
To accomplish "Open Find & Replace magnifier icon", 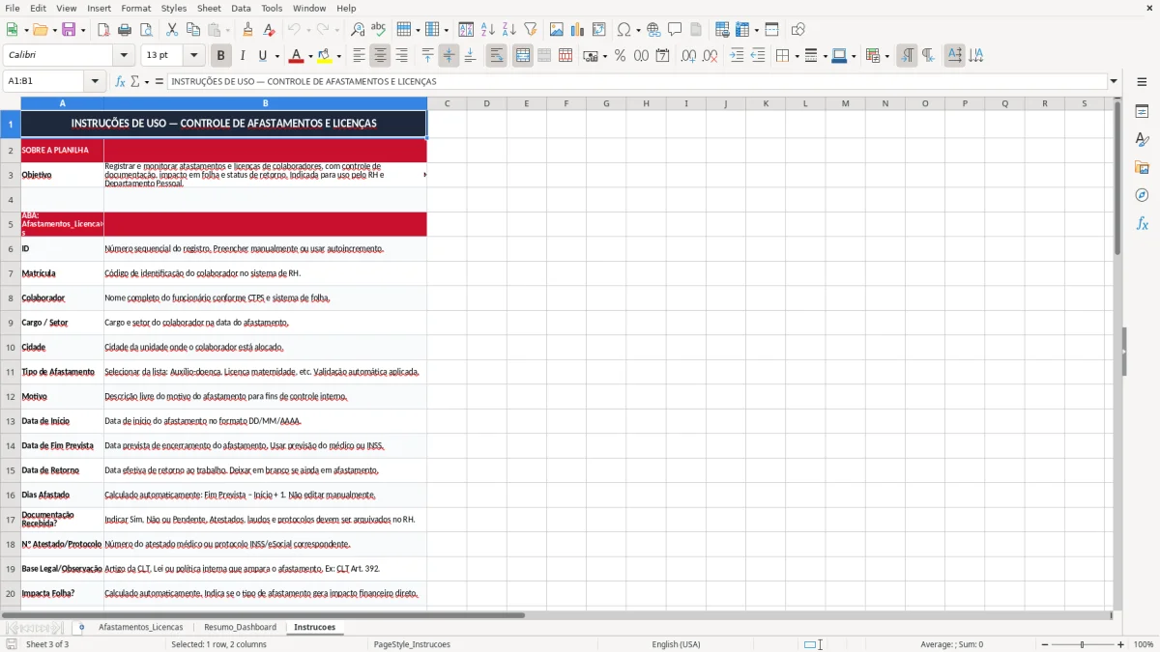I will coord(358,30).
